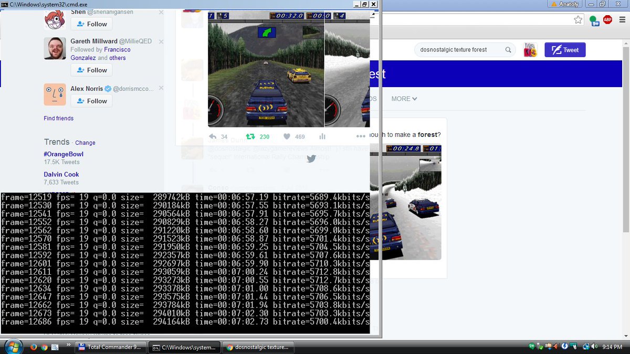Open Alex Norris's avatar
Image resolution: width=630 pixels, height=354 pixels.
[55, 94]
